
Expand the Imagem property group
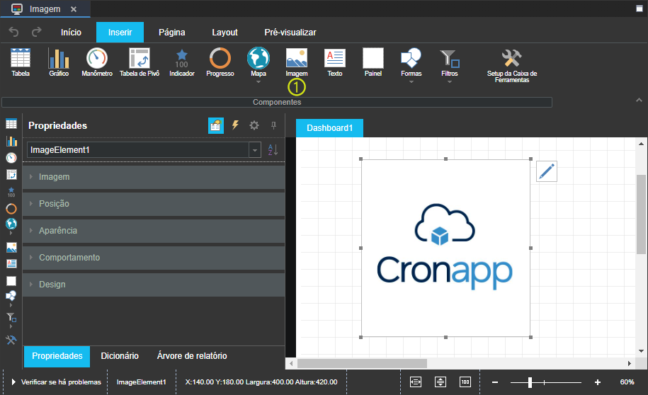coord(154,177)
